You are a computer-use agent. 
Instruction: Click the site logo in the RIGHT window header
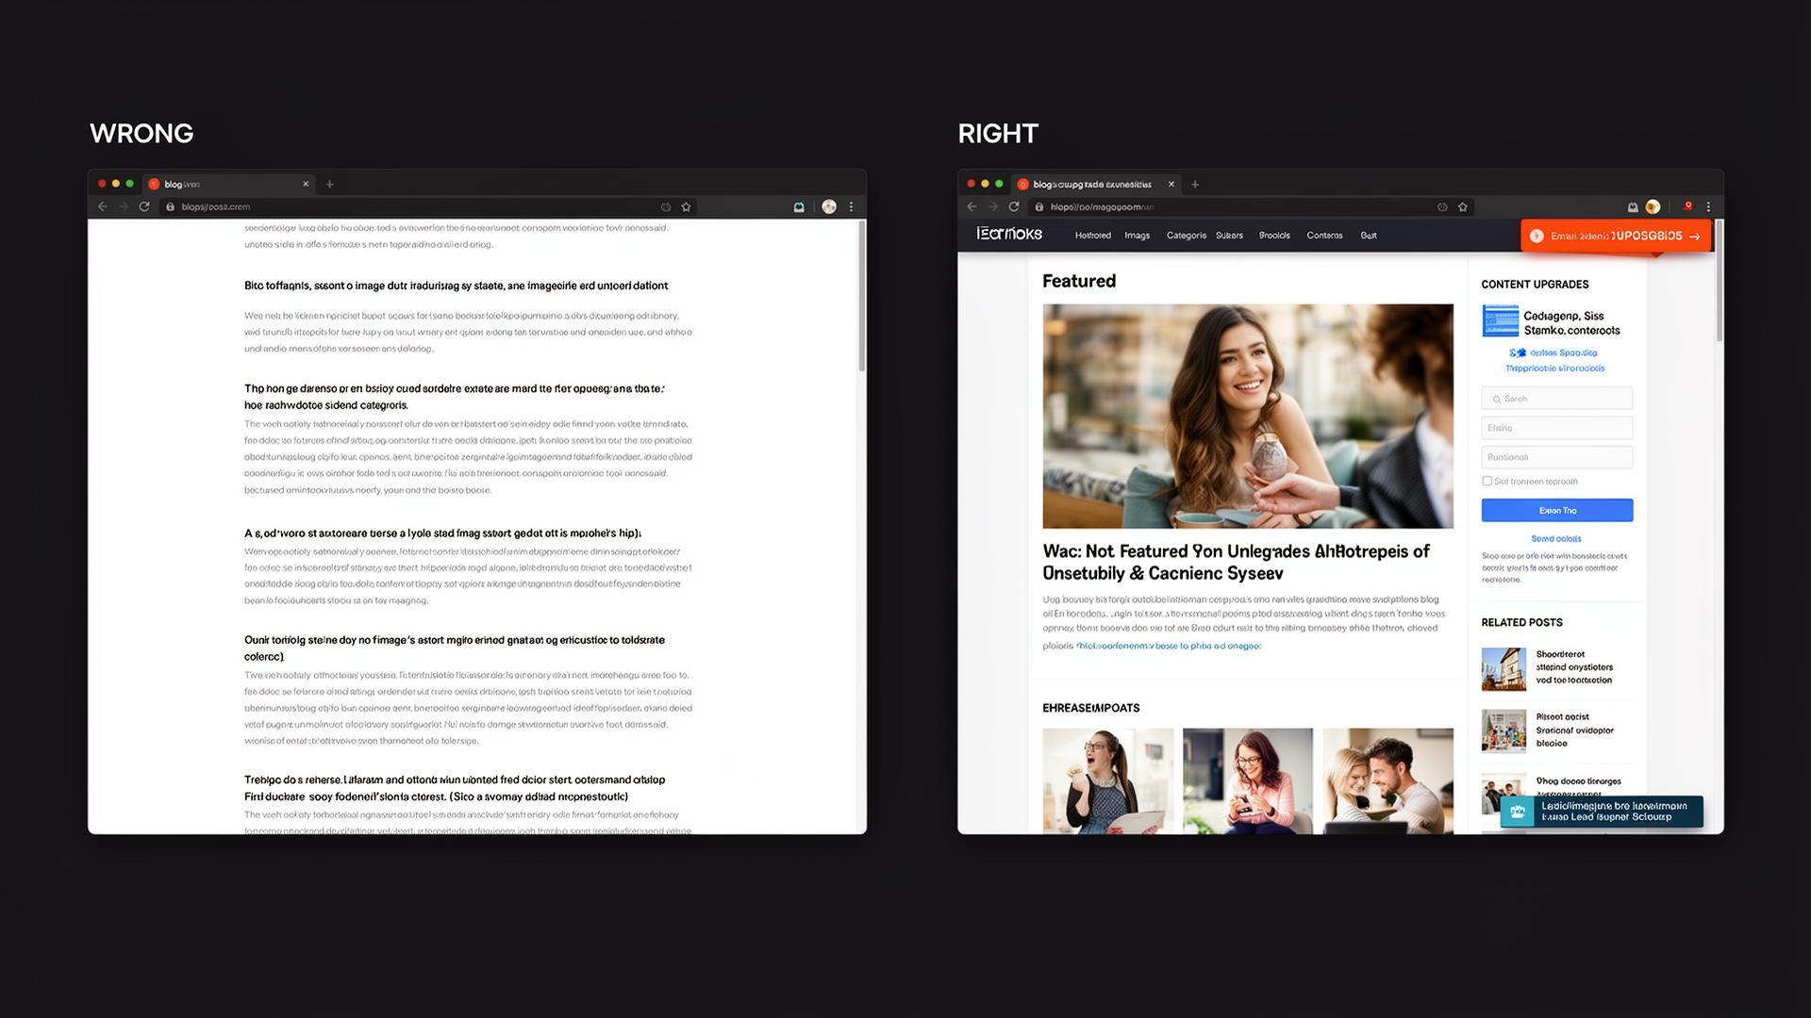pos(1009,234)
